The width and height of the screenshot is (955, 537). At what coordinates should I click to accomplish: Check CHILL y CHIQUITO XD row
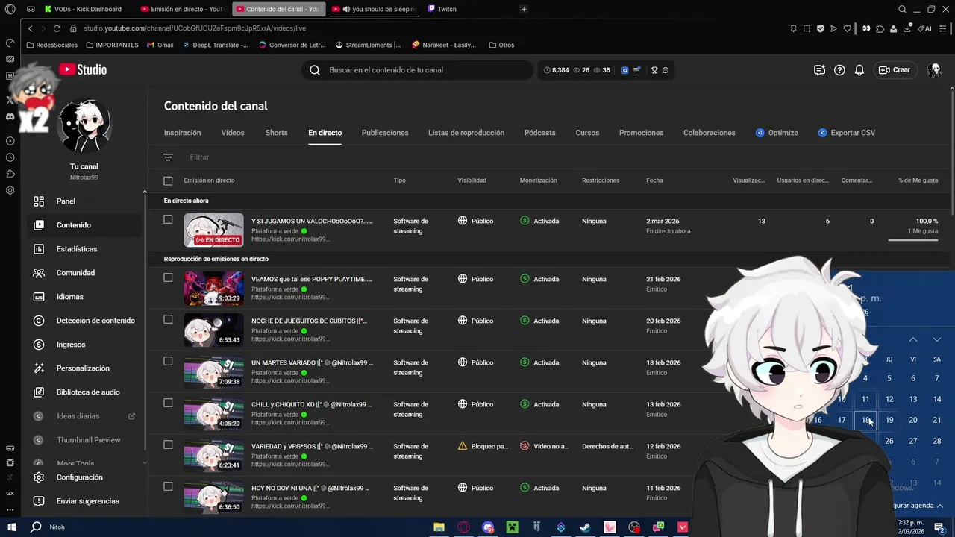[168, 403]
